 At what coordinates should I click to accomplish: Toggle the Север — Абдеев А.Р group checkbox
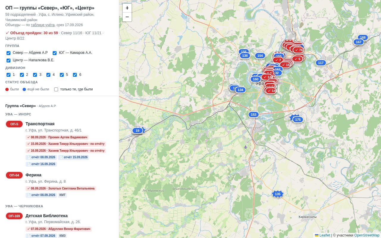[8, 53]
